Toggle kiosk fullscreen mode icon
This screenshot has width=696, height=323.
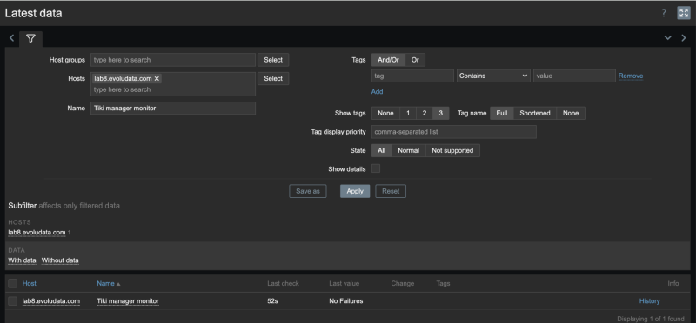[684, 13]
